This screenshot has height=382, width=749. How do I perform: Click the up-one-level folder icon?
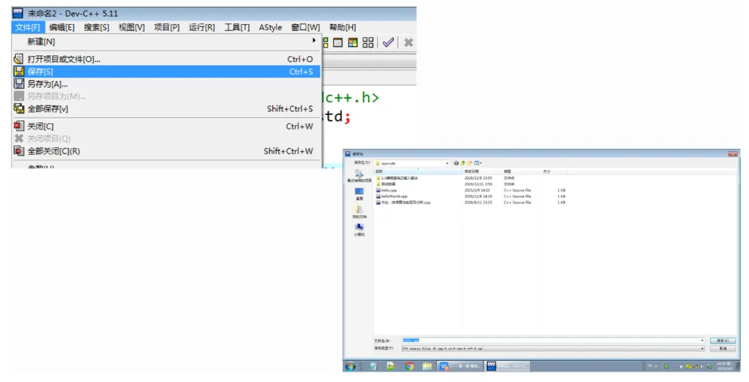463,163
